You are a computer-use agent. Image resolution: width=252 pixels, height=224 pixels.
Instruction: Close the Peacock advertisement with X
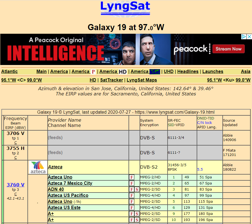pyautogui.click(x=249, y=37)
